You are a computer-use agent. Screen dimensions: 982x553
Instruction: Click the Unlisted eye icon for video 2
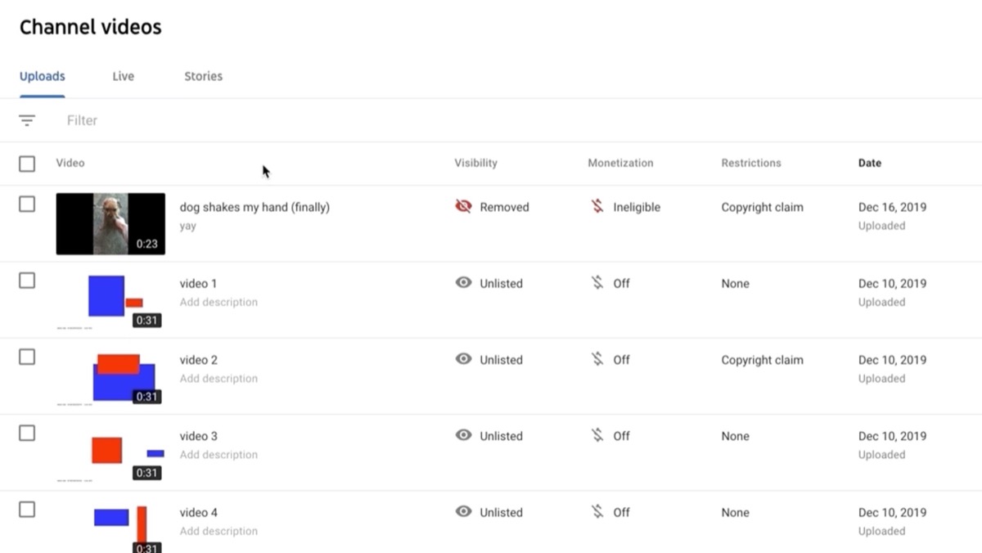[x=462, y=360]
